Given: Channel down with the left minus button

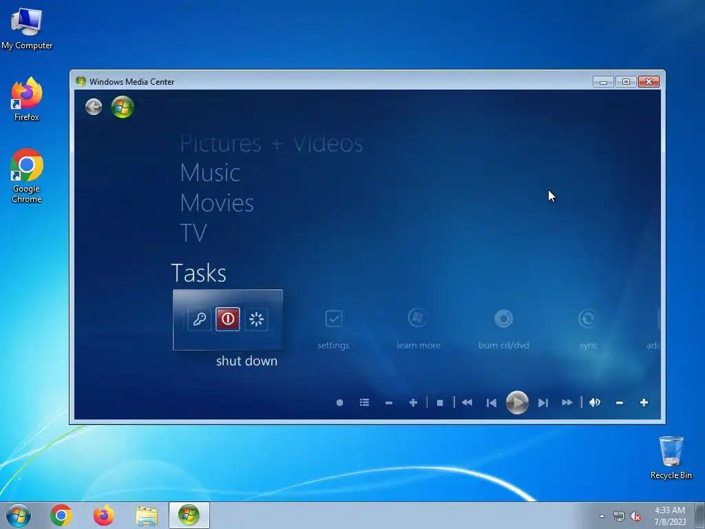Looking at the screenshot, I should 389,402.
